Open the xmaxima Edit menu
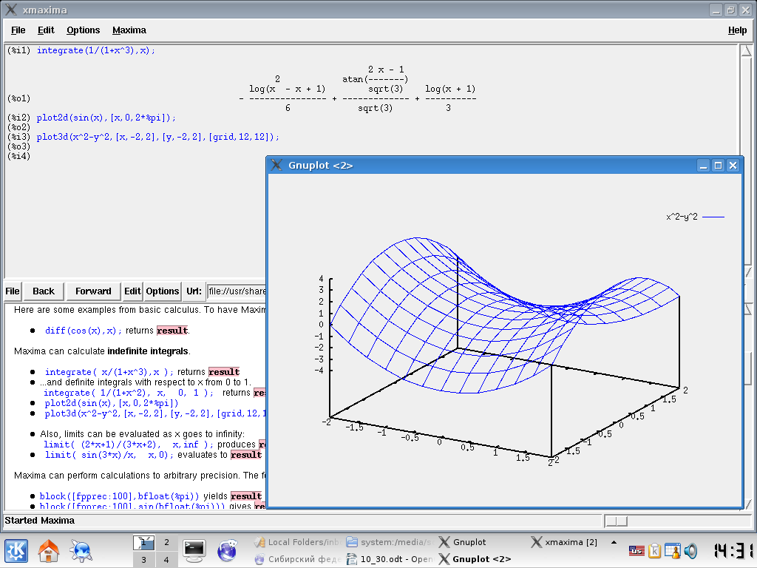 tap(46, 30)
